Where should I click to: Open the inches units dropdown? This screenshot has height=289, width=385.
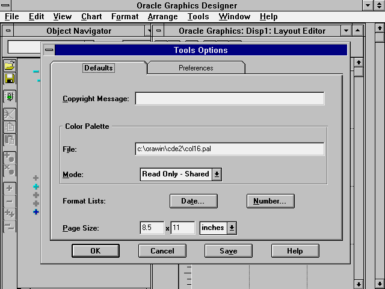pyautogui.click(x=232, y=228)
